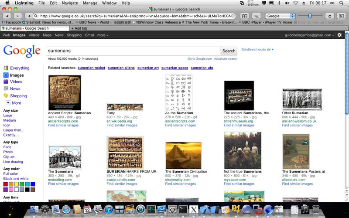Image resolution: width=349 pixels, height=218 pixels.
Task: Clear the URL with the x icon
Action: click(x=233, y=16)
